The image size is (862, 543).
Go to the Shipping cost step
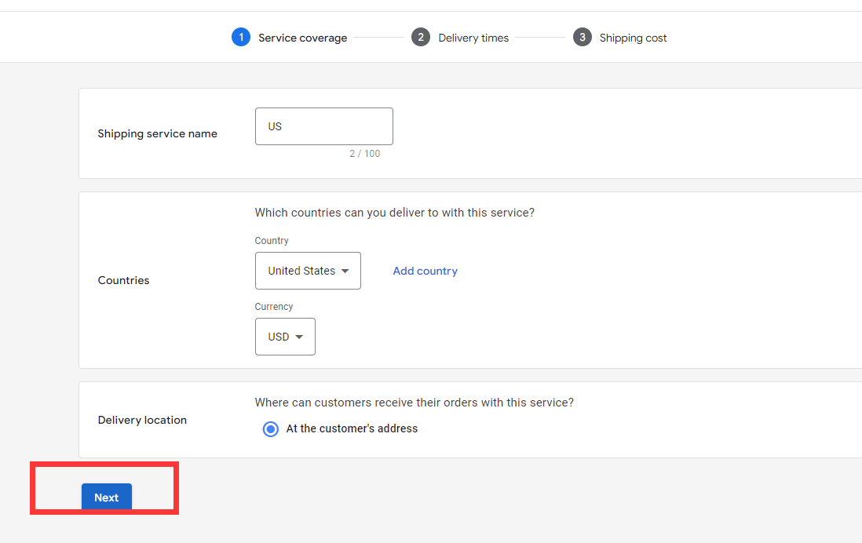633,37
